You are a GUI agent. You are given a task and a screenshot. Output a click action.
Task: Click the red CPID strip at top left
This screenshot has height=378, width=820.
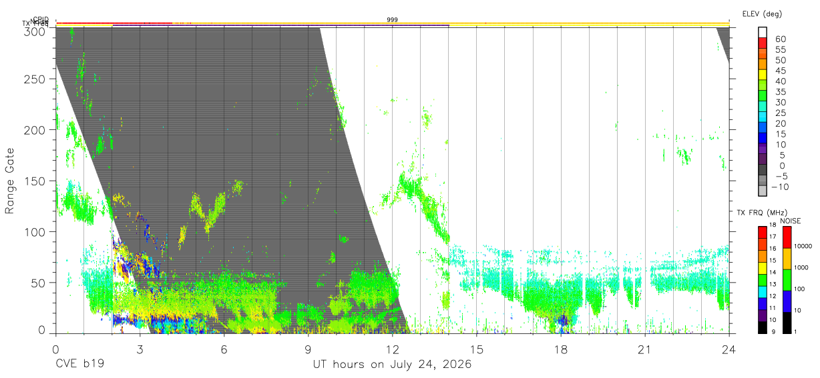114,23
